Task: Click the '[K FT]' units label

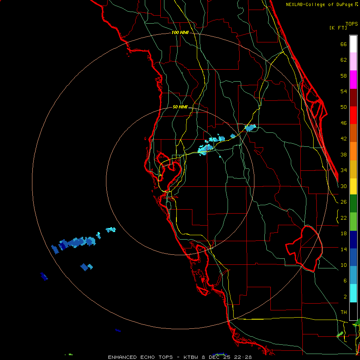Action: pos(338,28)
